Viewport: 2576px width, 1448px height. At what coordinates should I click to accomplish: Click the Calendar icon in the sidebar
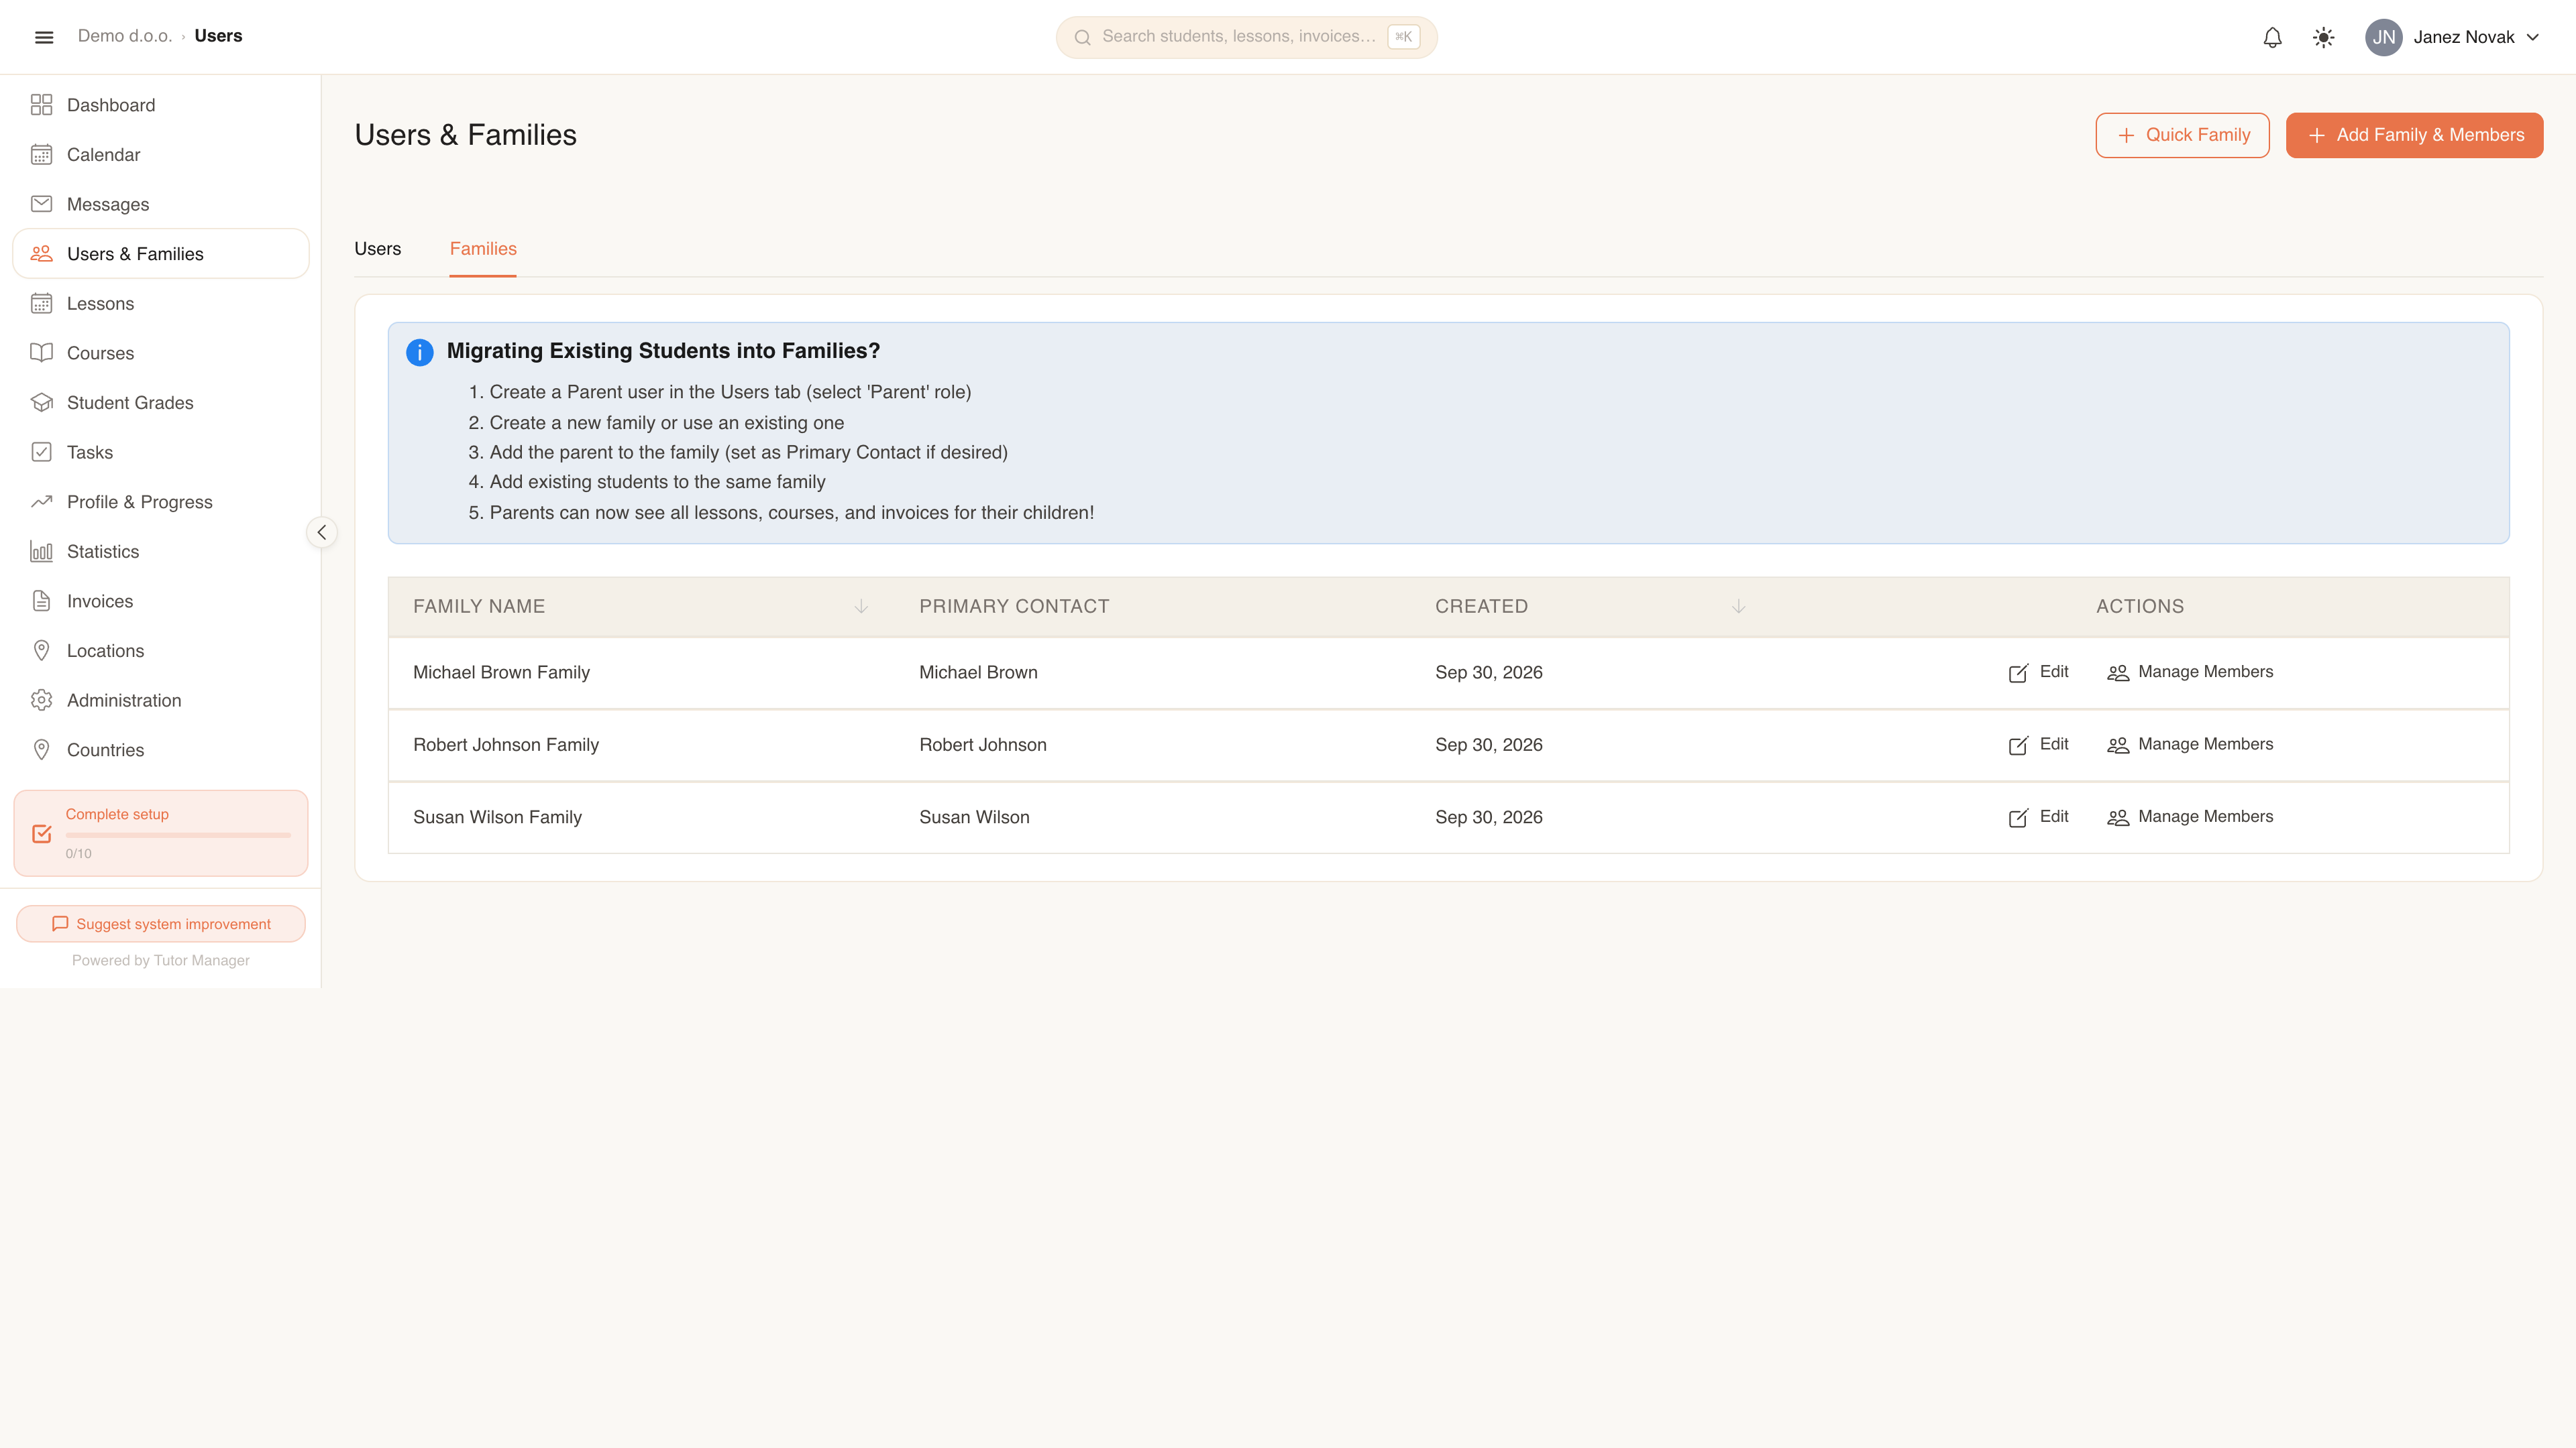tap(41, 155)
